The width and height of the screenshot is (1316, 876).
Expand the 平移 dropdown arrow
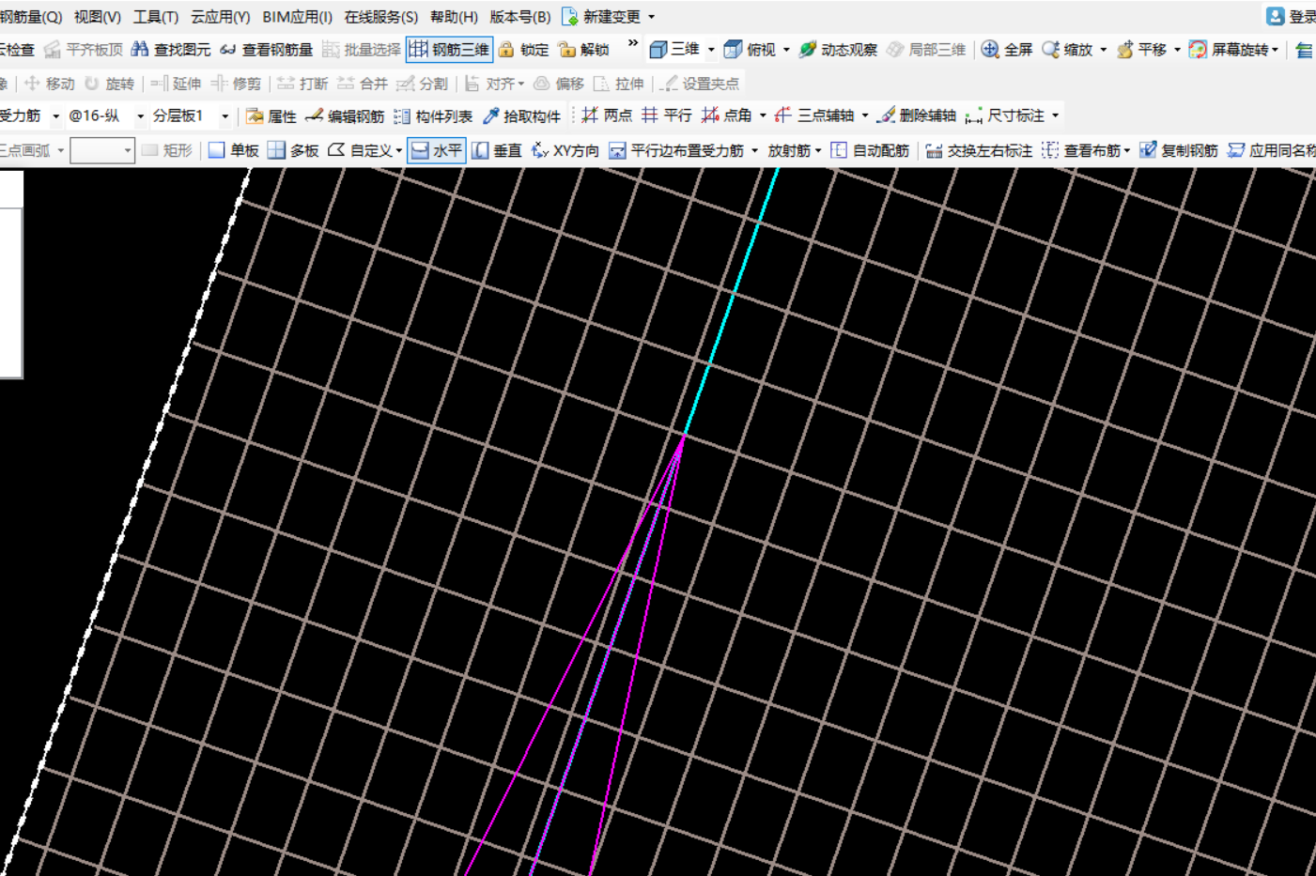point(1177,50)
